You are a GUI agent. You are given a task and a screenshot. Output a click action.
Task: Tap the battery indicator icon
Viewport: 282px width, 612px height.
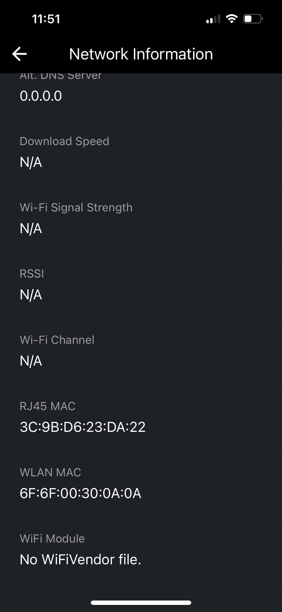(253, 19)
